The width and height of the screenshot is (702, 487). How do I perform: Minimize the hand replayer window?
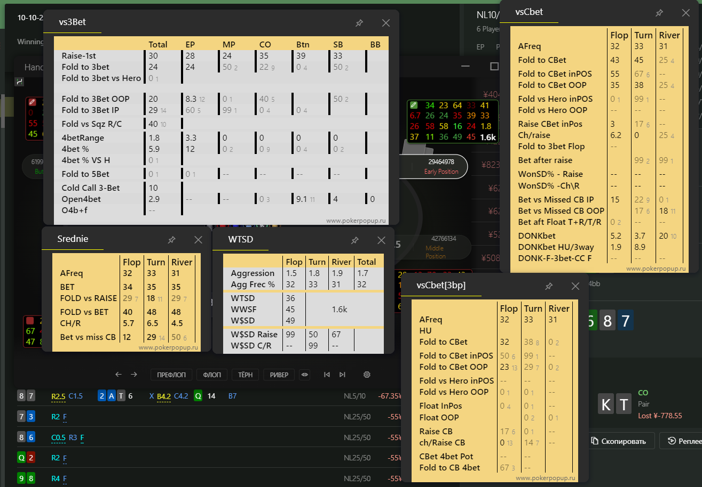pos(466,66)
